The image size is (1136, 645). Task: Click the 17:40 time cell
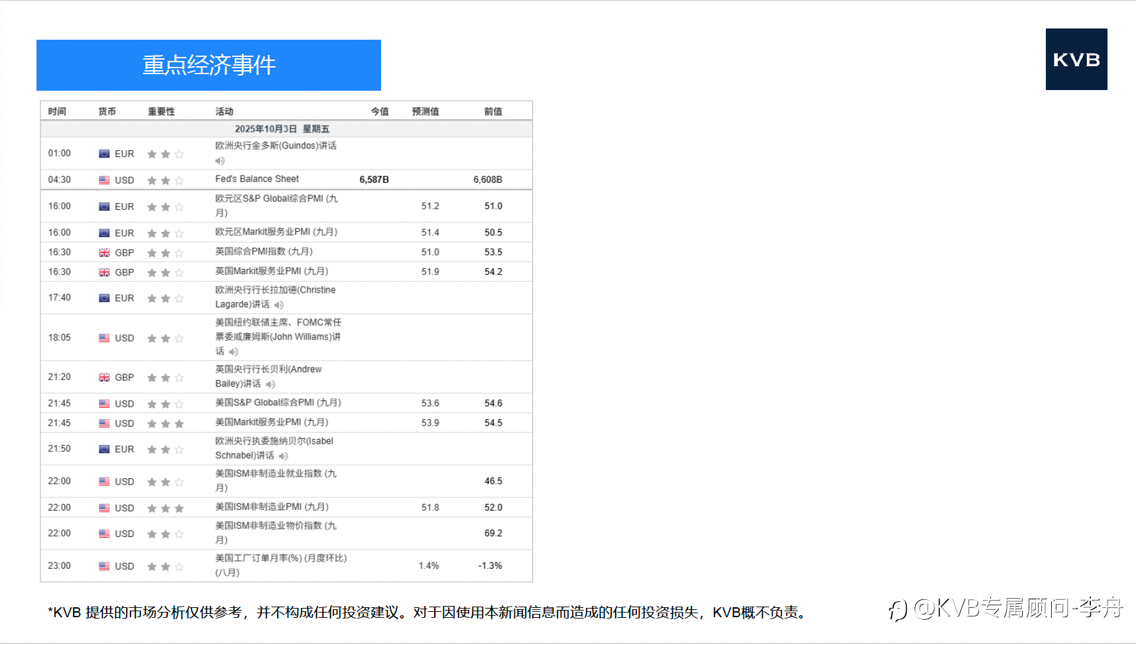(59, 297)
